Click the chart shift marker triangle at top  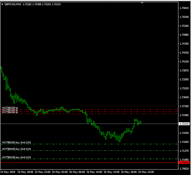(142, 3)
